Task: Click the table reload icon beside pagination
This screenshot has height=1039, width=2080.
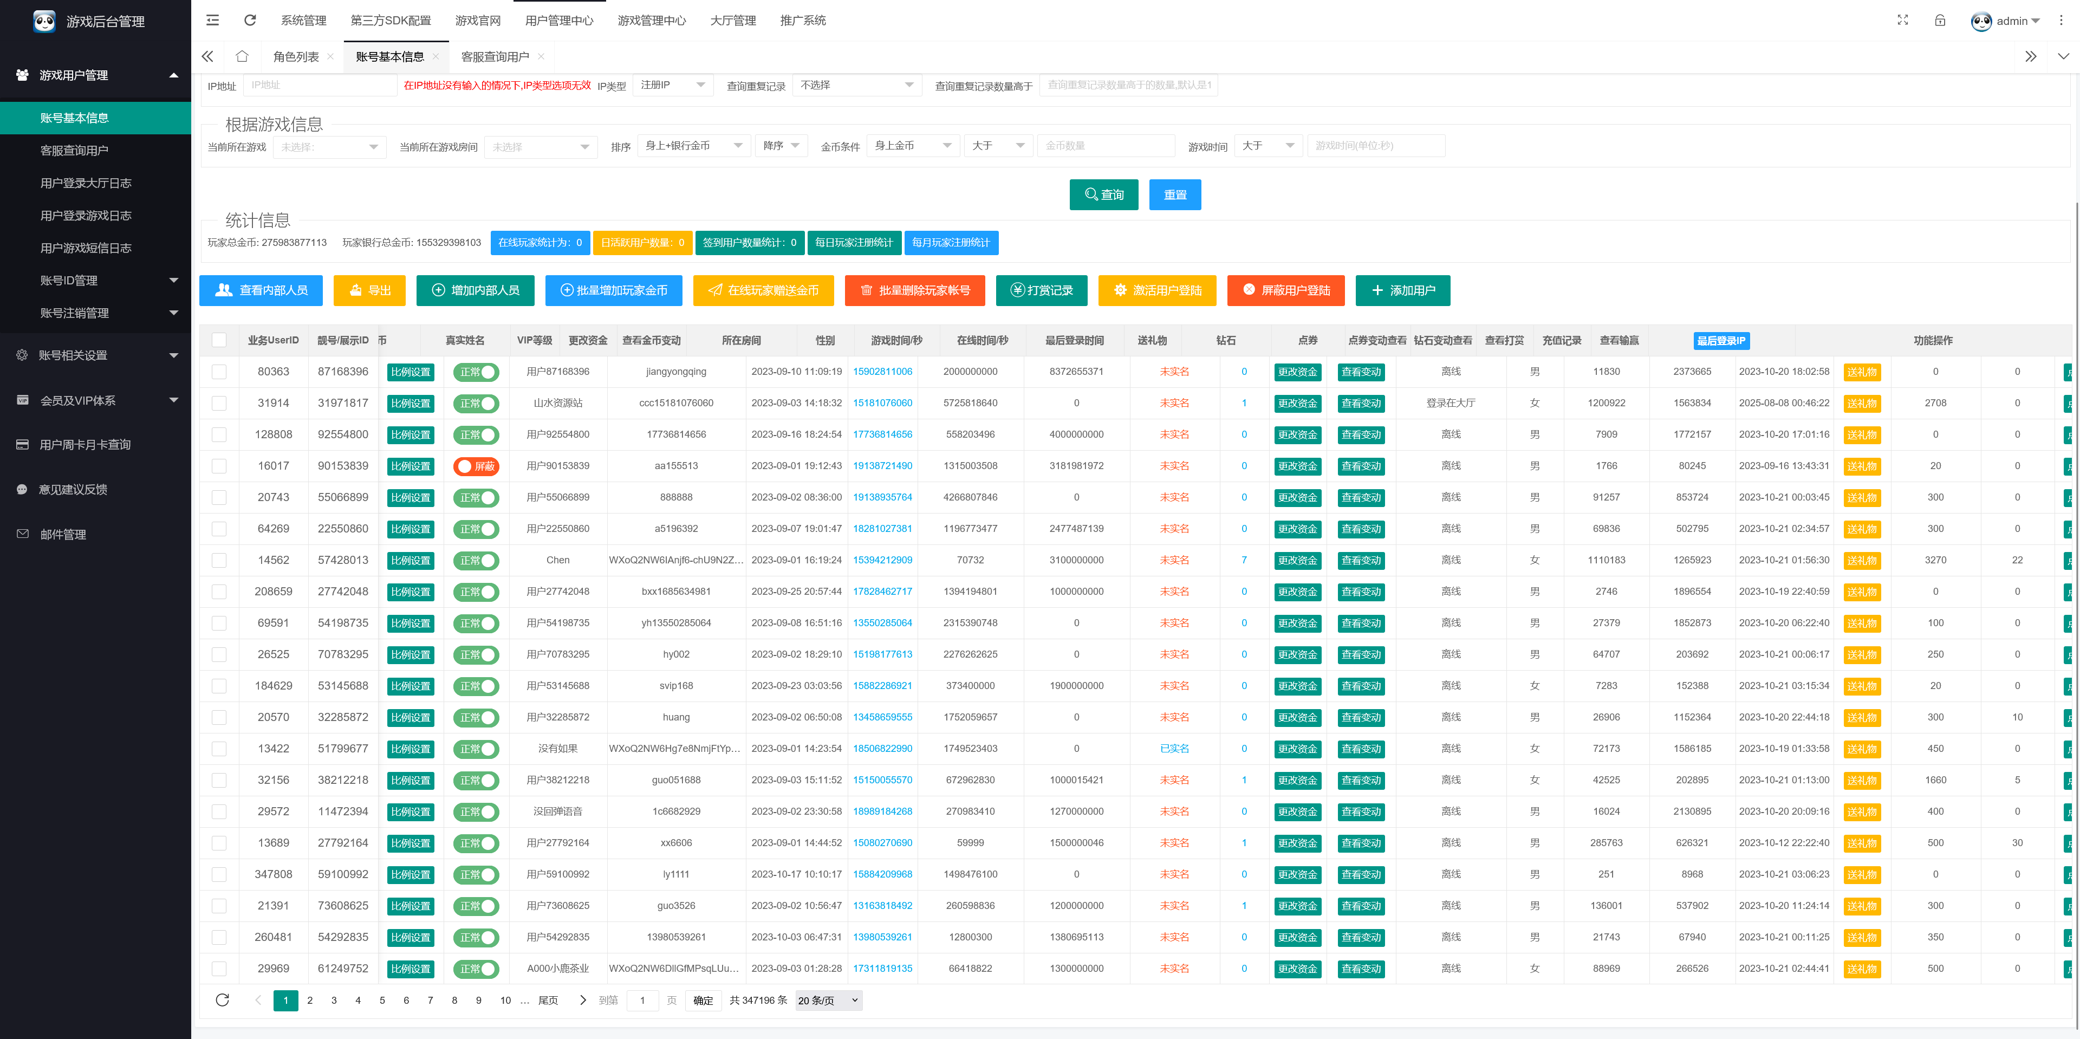Action: click(222, 1000)
